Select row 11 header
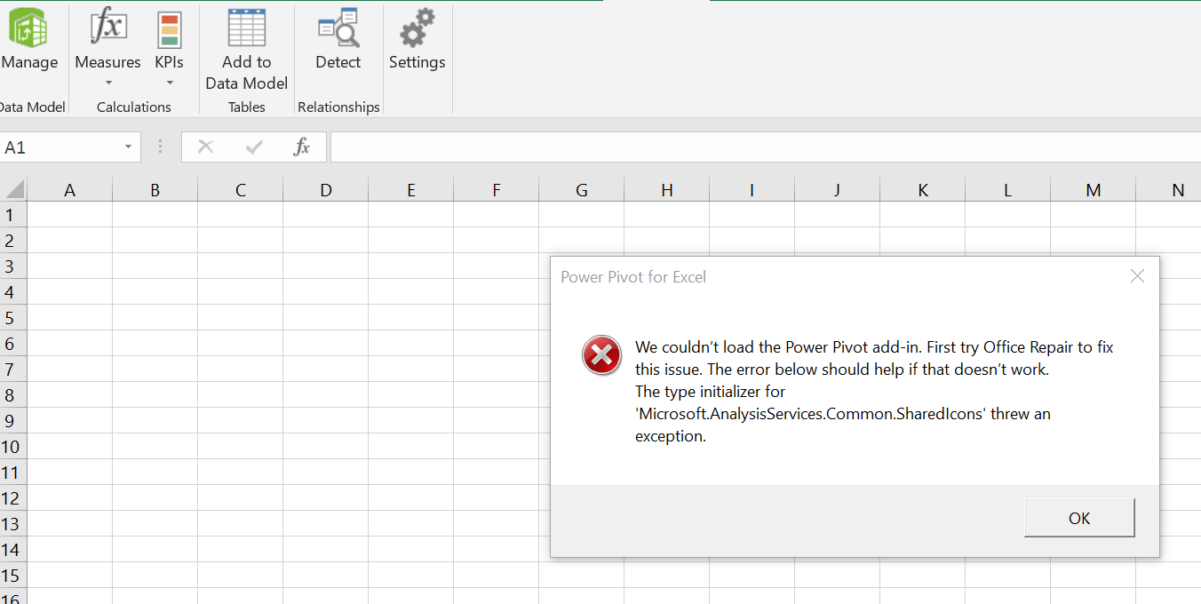This screenshot has width=1201, height=604. pyautogui.click(x=12, y=473)
